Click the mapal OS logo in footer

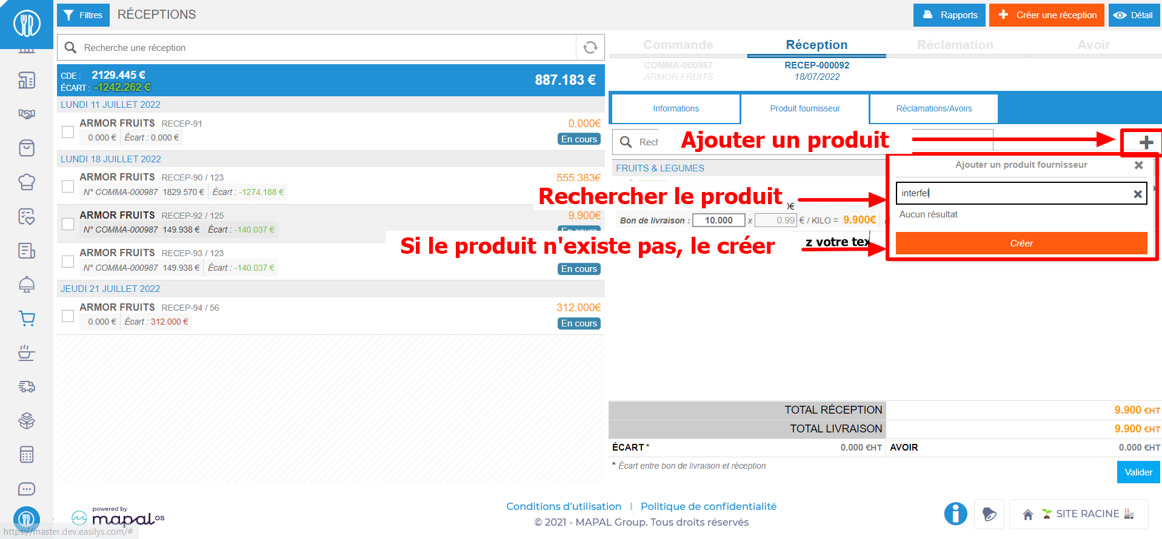click(118, 517)
